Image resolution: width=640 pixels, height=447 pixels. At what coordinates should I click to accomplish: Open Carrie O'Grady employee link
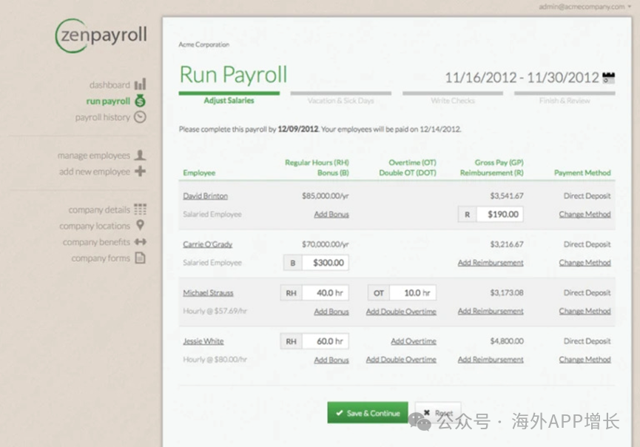(208, 244)
